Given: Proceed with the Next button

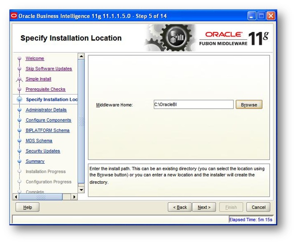Looking at the screenshot, I should pyautogui.click(x=204, y=207).
